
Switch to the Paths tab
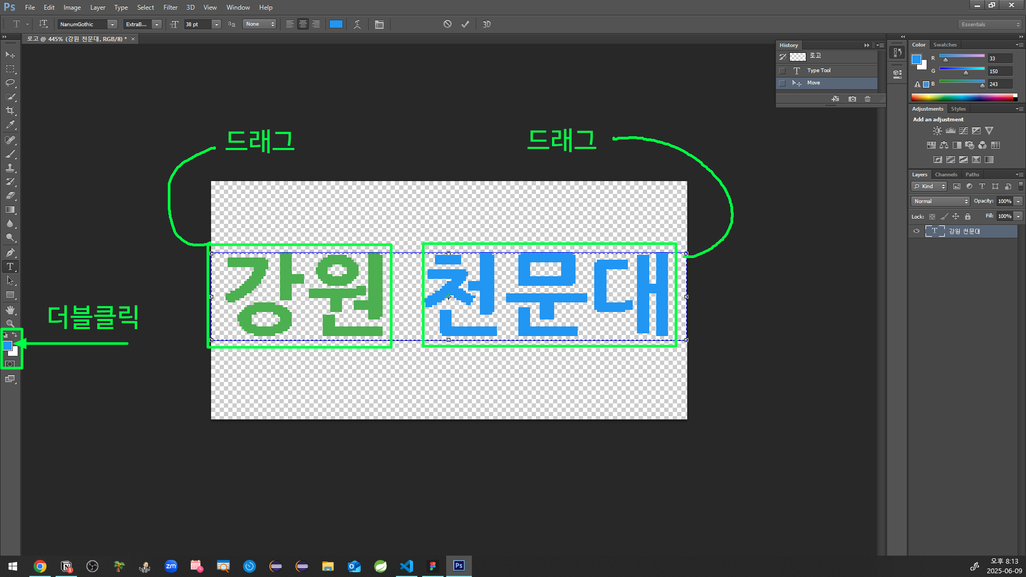pyautogui.click(x=972, y=175)
